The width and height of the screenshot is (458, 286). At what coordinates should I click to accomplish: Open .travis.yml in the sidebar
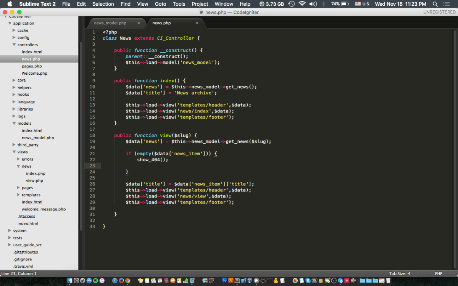pyautogui.click(x=23, y=266)
